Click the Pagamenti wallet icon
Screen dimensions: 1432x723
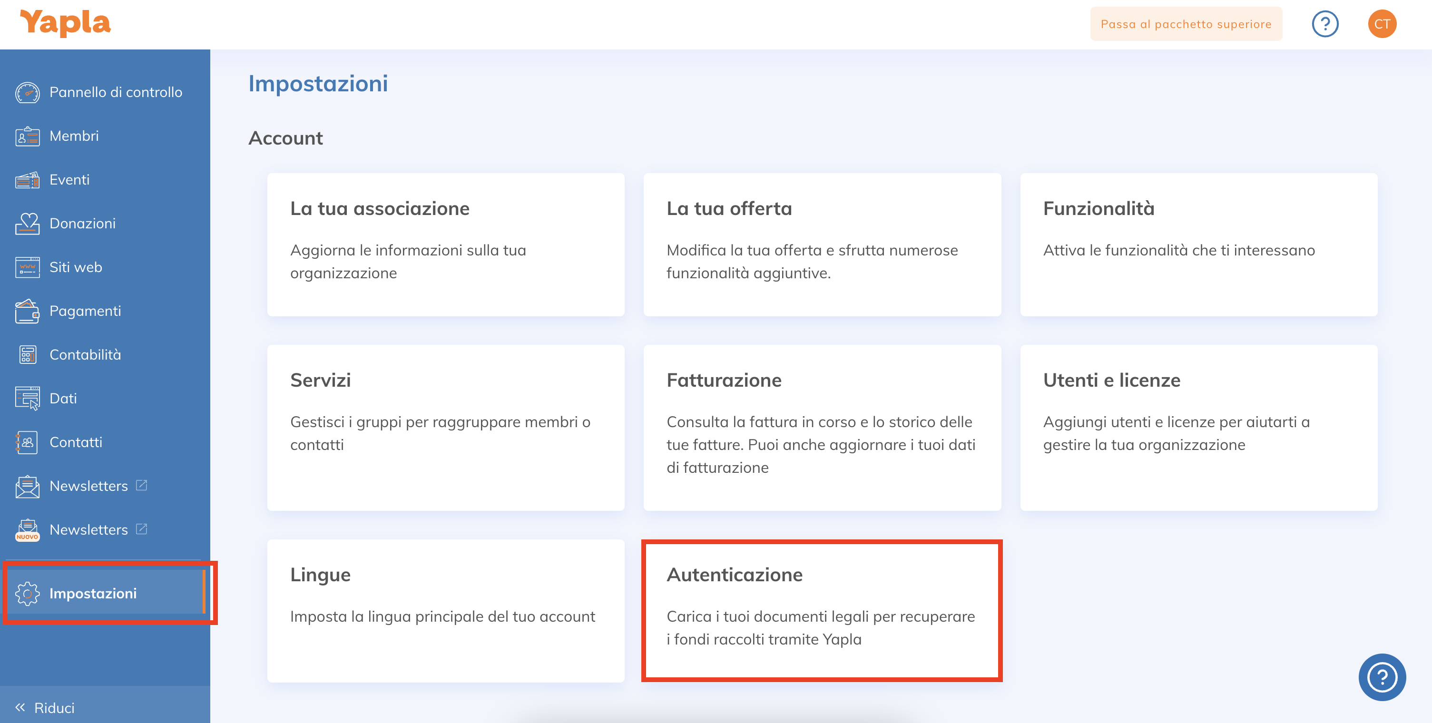27,311
